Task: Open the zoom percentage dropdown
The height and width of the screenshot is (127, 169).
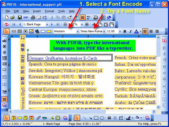Action: (82, 24)
